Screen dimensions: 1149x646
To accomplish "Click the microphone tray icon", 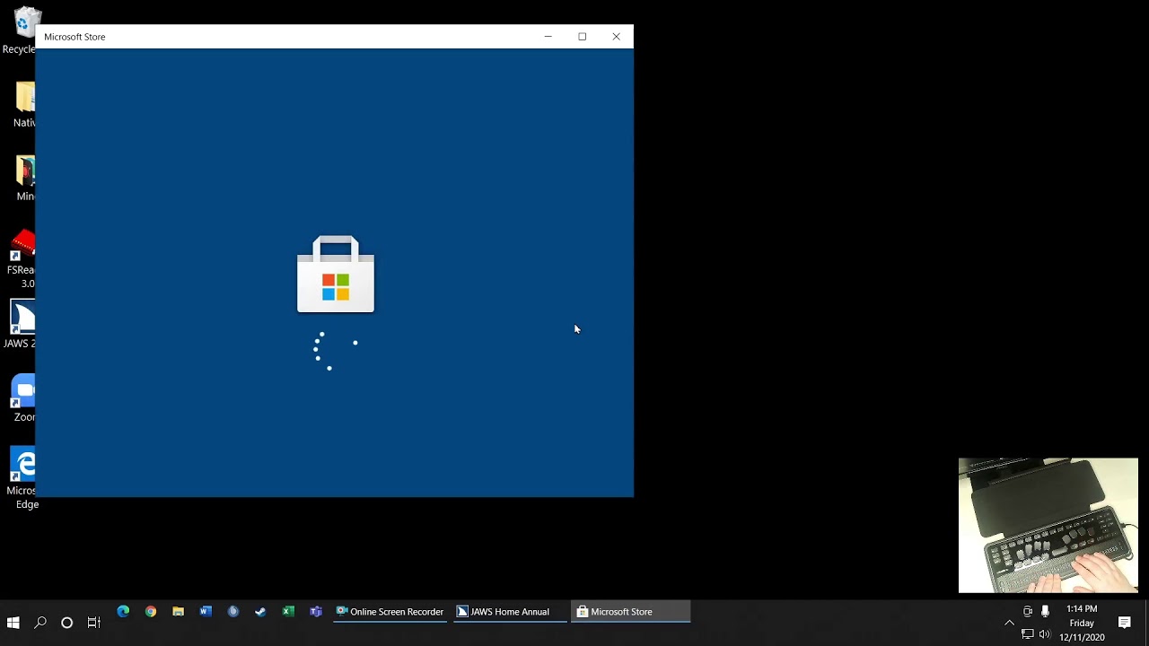I will 1045,611.
